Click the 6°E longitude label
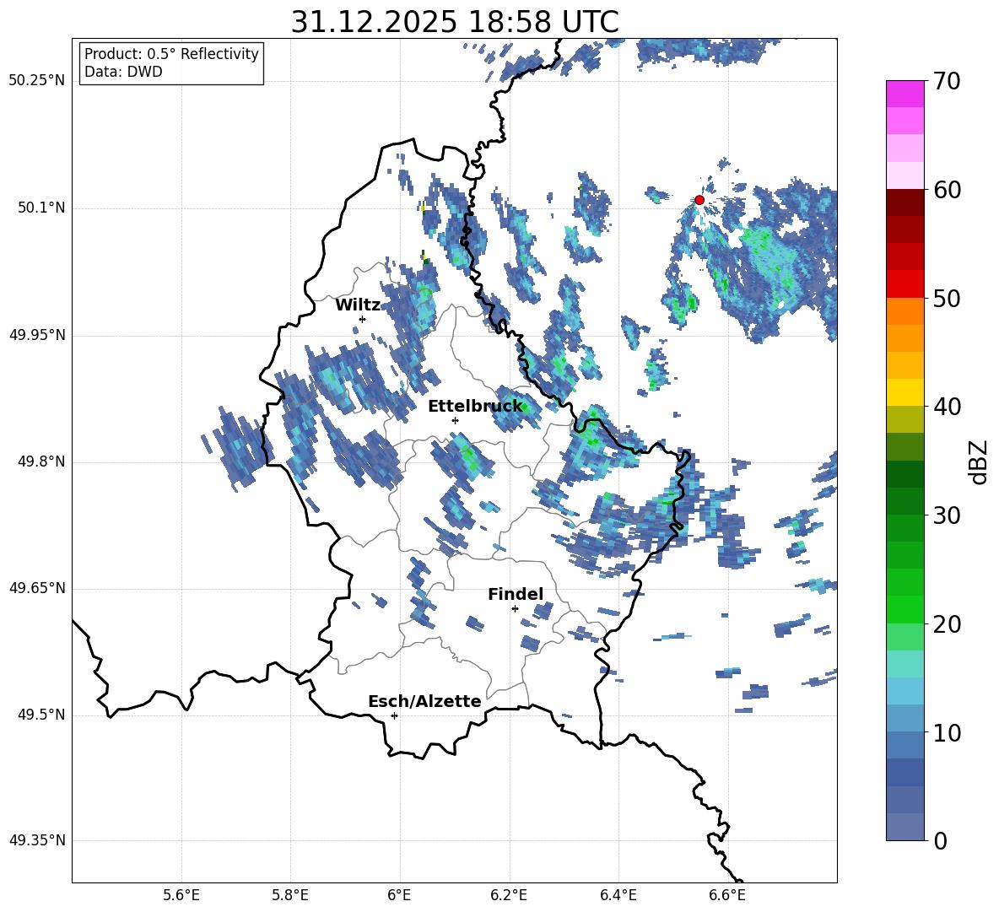The image size is (999, 912). click(399, 895)
